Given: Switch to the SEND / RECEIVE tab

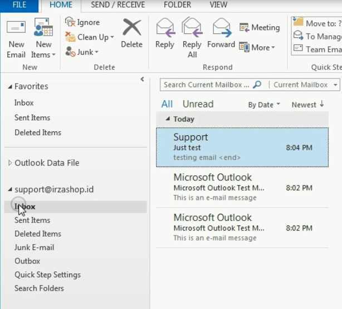Looking at the screenshot, I should 118,5.
